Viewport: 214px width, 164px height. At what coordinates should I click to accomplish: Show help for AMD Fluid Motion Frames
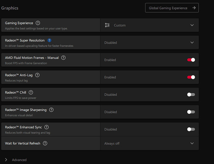point(63,58)
